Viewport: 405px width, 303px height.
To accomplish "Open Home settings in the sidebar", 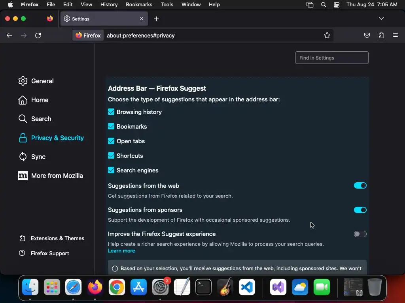I will [33, 100].
